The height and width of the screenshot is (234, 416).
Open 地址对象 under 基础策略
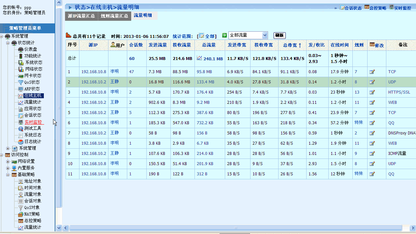[x=33, y=181]
